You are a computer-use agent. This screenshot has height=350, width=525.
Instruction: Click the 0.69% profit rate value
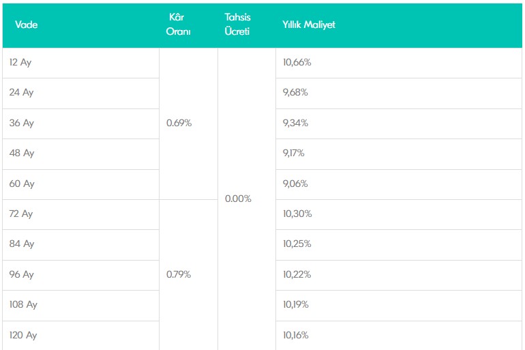[x=179, y=123]
